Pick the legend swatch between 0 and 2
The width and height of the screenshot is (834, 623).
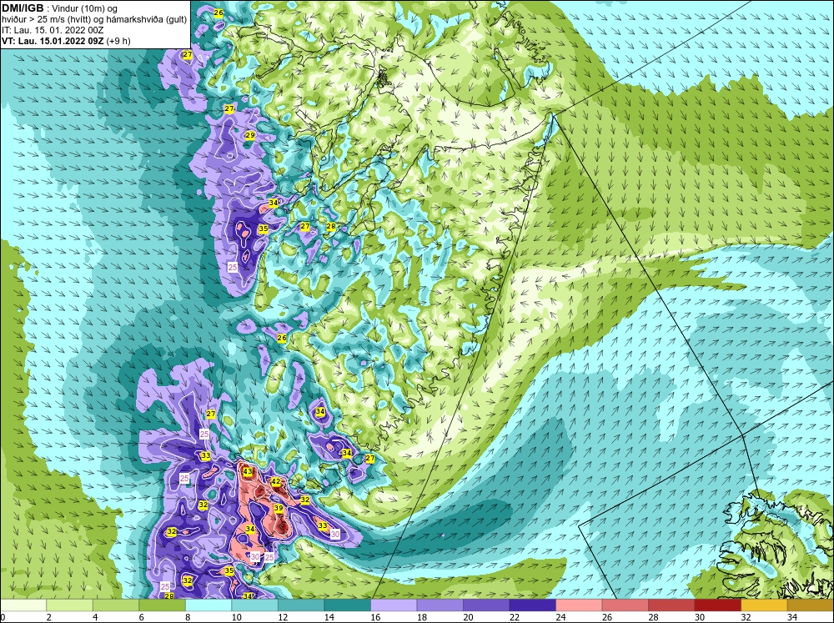point(23,605)
